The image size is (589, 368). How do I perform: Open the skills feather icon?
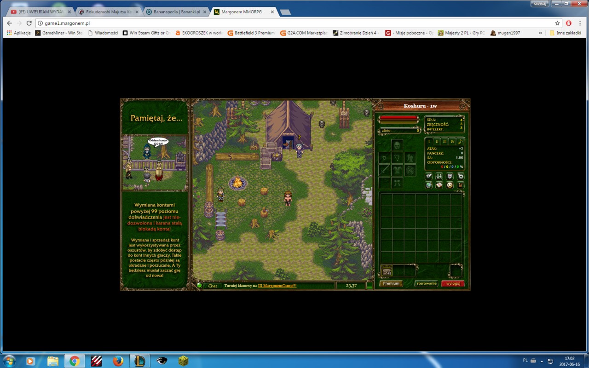tap(429, 176)
